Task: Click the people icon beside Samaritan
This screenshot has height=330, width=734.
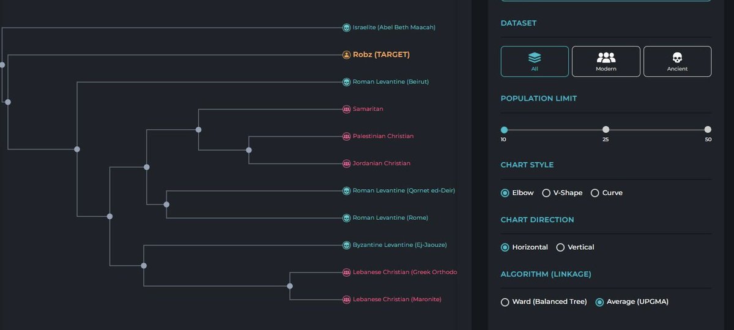Action: click(x=346, y=109)
